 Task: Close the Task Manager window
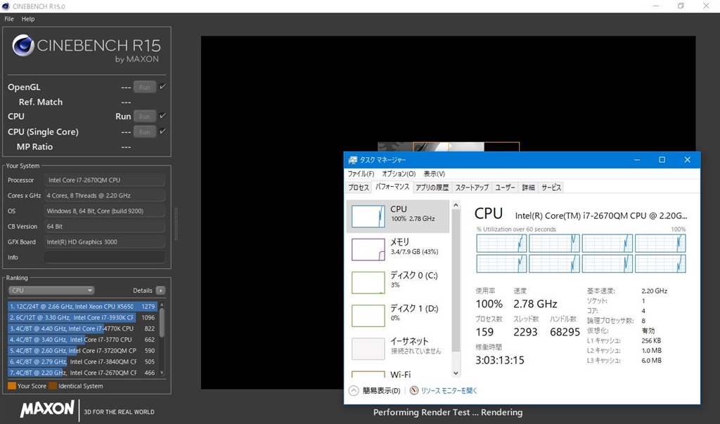pyautogui.click(x=688, y=159)
